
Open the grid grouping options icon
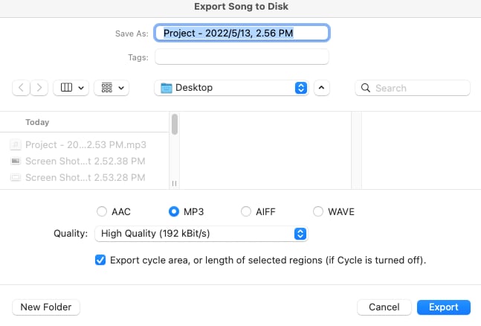point(107,88)
